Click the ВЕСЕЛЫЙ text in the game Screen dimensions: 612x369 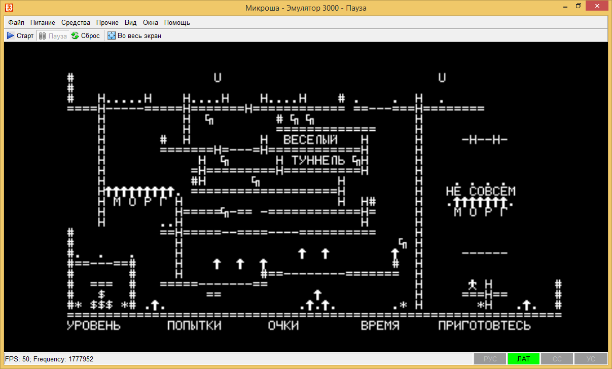point(310,139)
